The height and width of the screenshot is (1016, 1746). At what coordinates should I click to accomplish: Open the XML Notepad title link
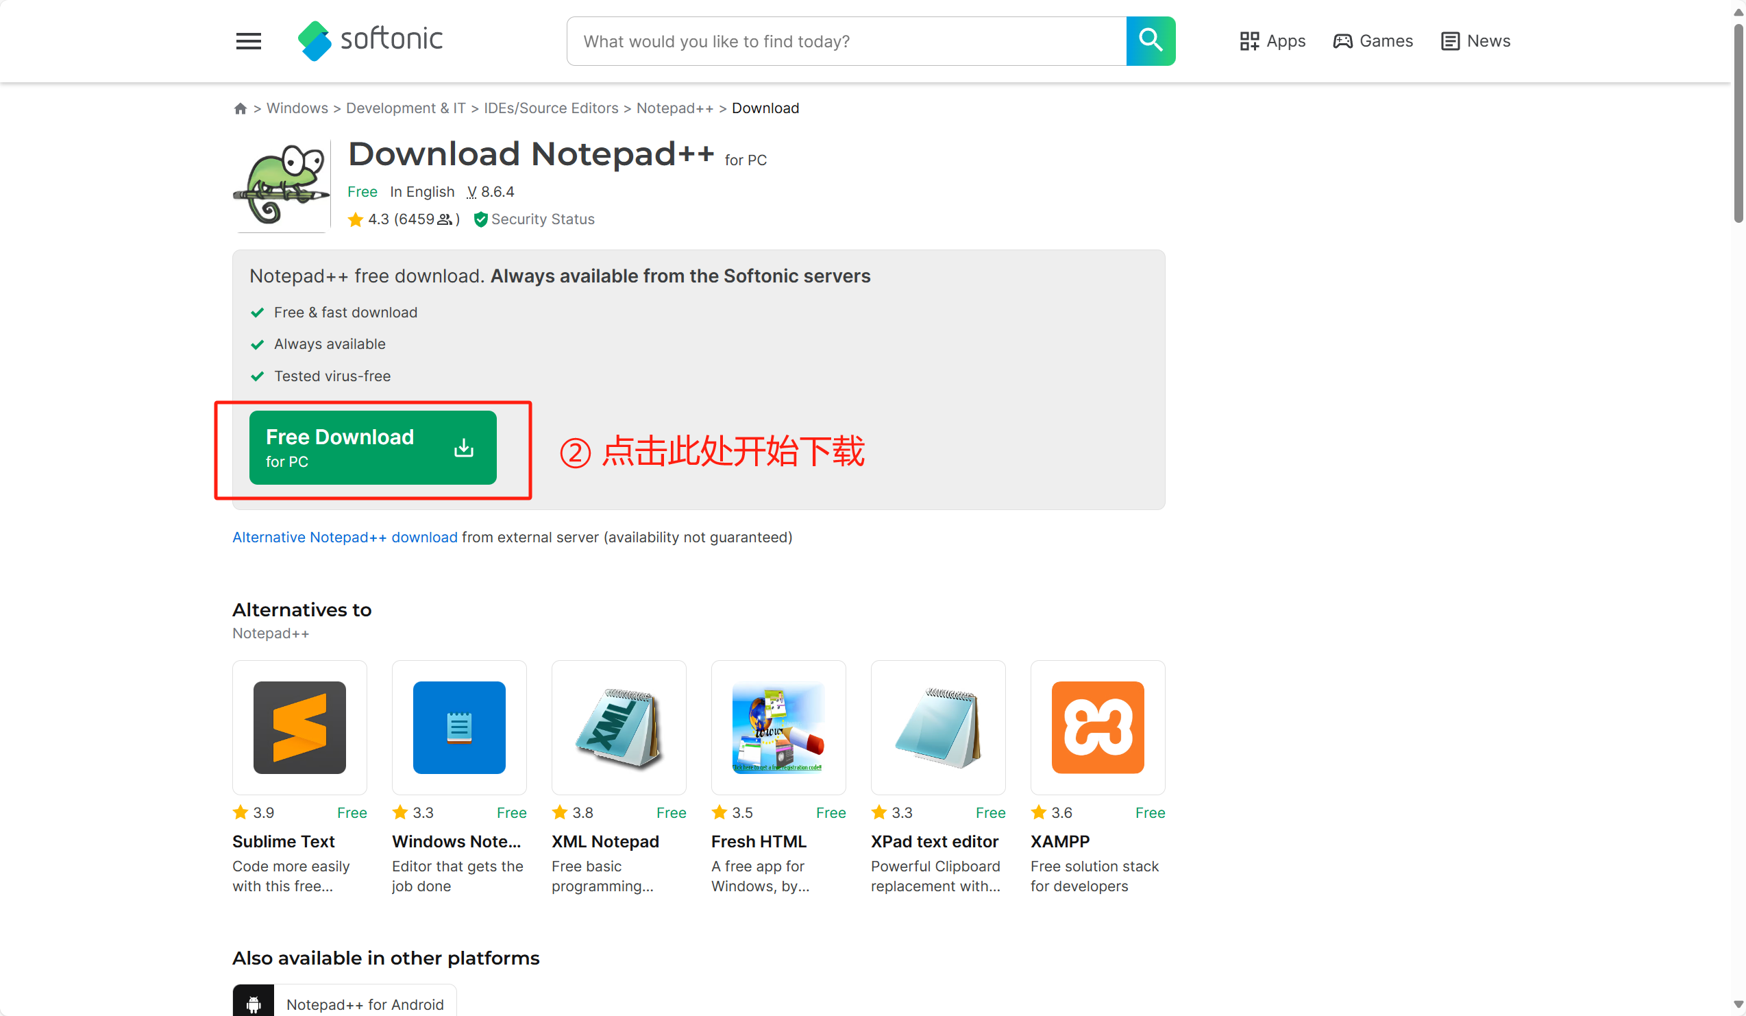point(605,841)
